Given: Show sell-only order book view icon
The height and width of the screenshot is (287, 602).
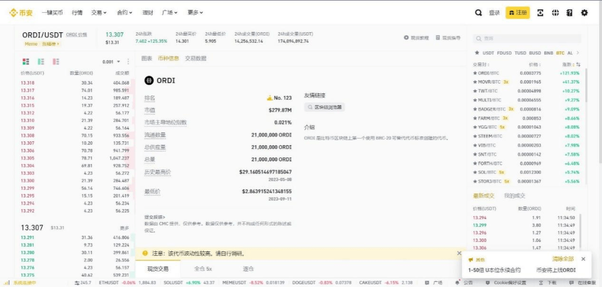Looking at the screenshot, I should click(x=56, y=61).
